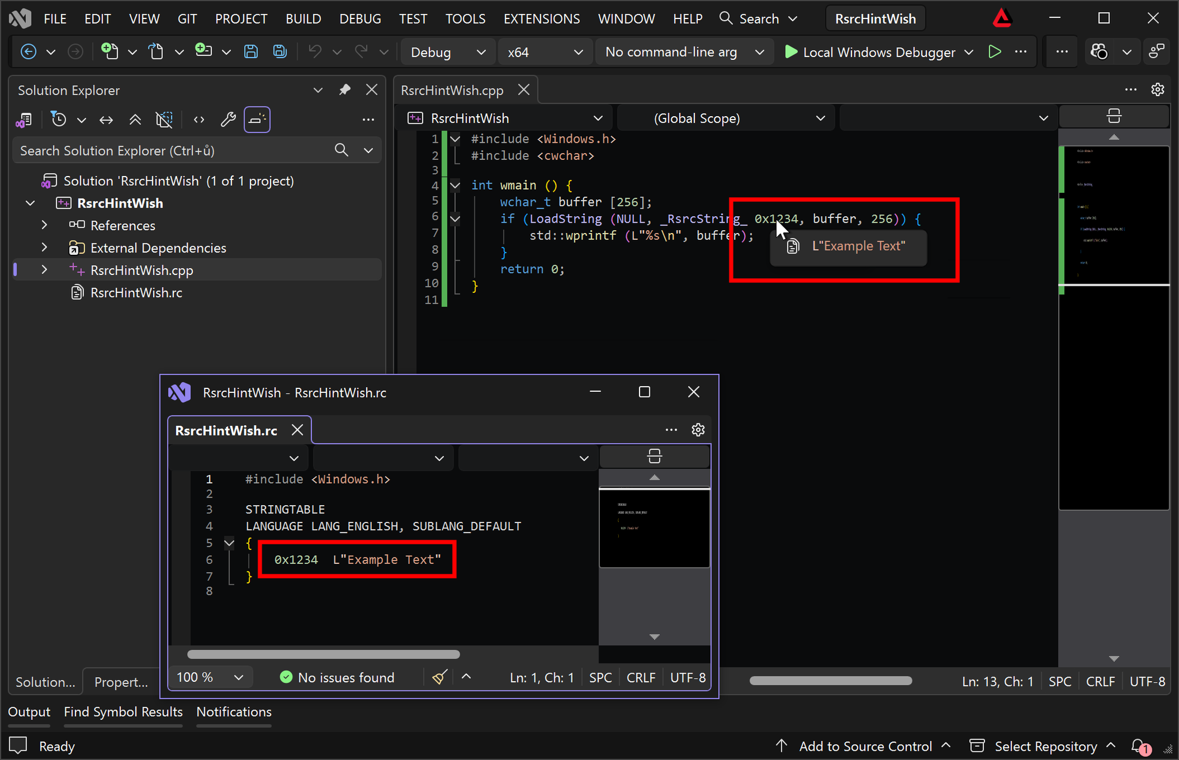Image resolution: width=1179 pixels, height=760 pixels.
Task: Expand the References tree node
Action: pyautogui.click(x=44, y=225)
